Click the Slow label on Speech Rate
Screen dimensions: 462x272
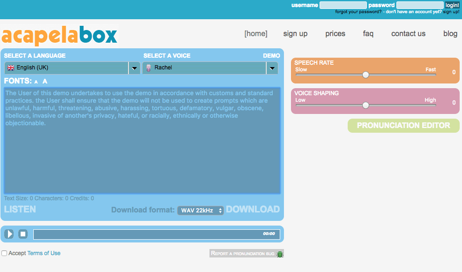point(301,69)
